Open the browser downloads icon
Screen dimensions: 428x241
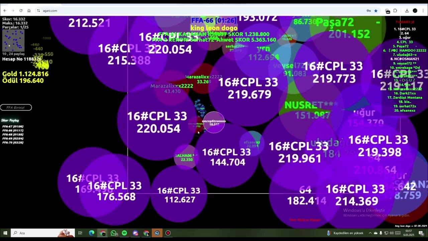click(x=407, y=11)
